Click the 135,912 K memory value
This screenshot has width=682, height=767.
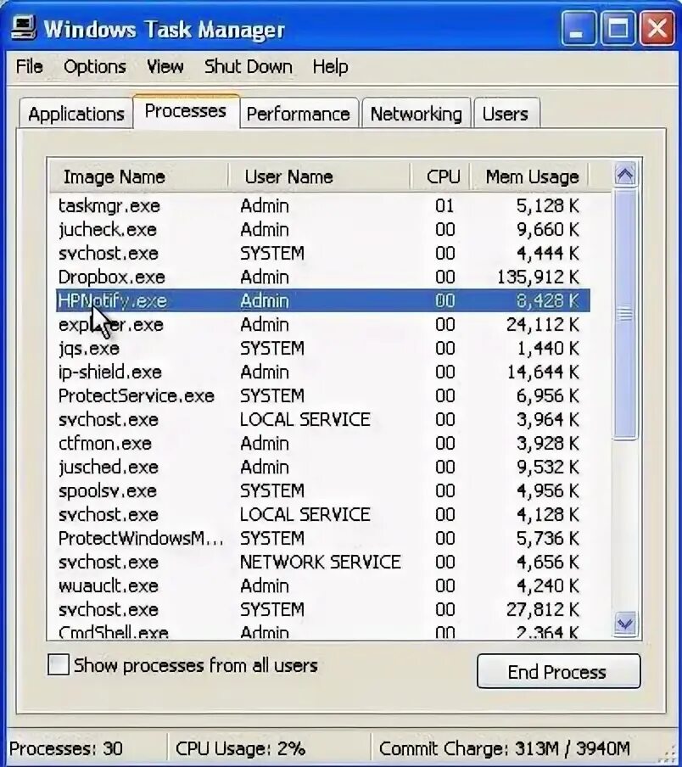(538, 277)
